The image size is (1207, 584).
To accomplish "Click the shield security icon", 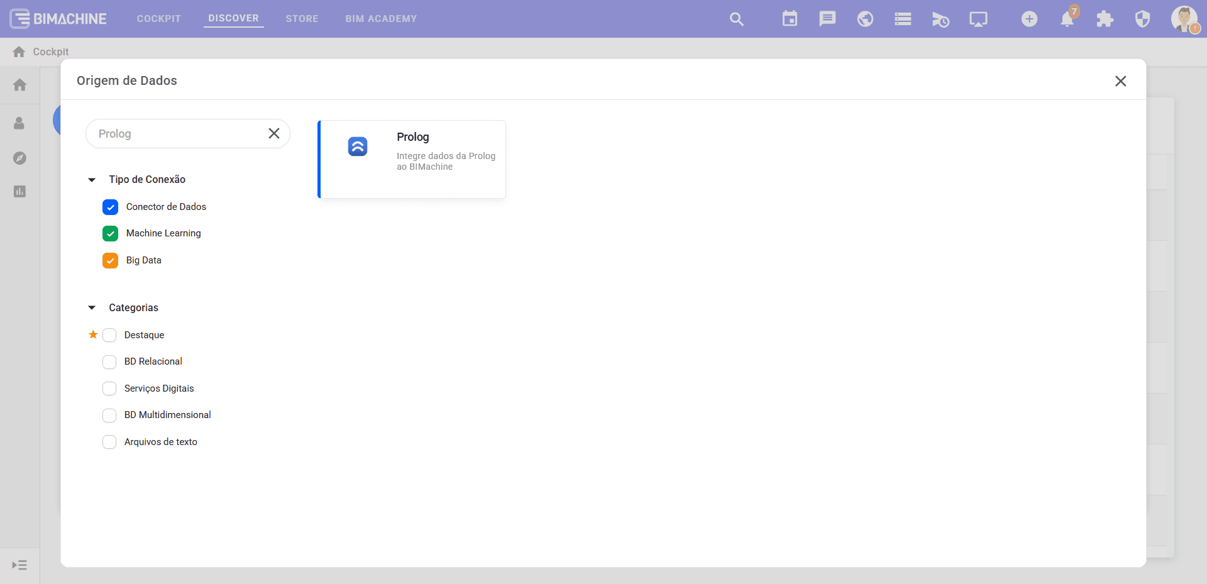I will (1142, 19).
